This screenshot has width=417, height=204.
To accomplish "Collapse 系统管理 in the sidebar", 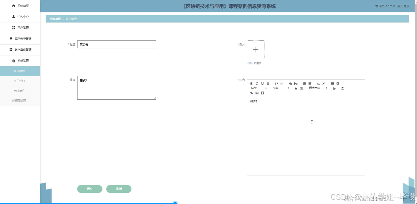I will (20, 61).
